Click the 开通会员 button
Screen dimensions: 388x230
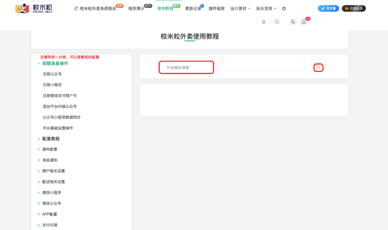coord(354,8)
